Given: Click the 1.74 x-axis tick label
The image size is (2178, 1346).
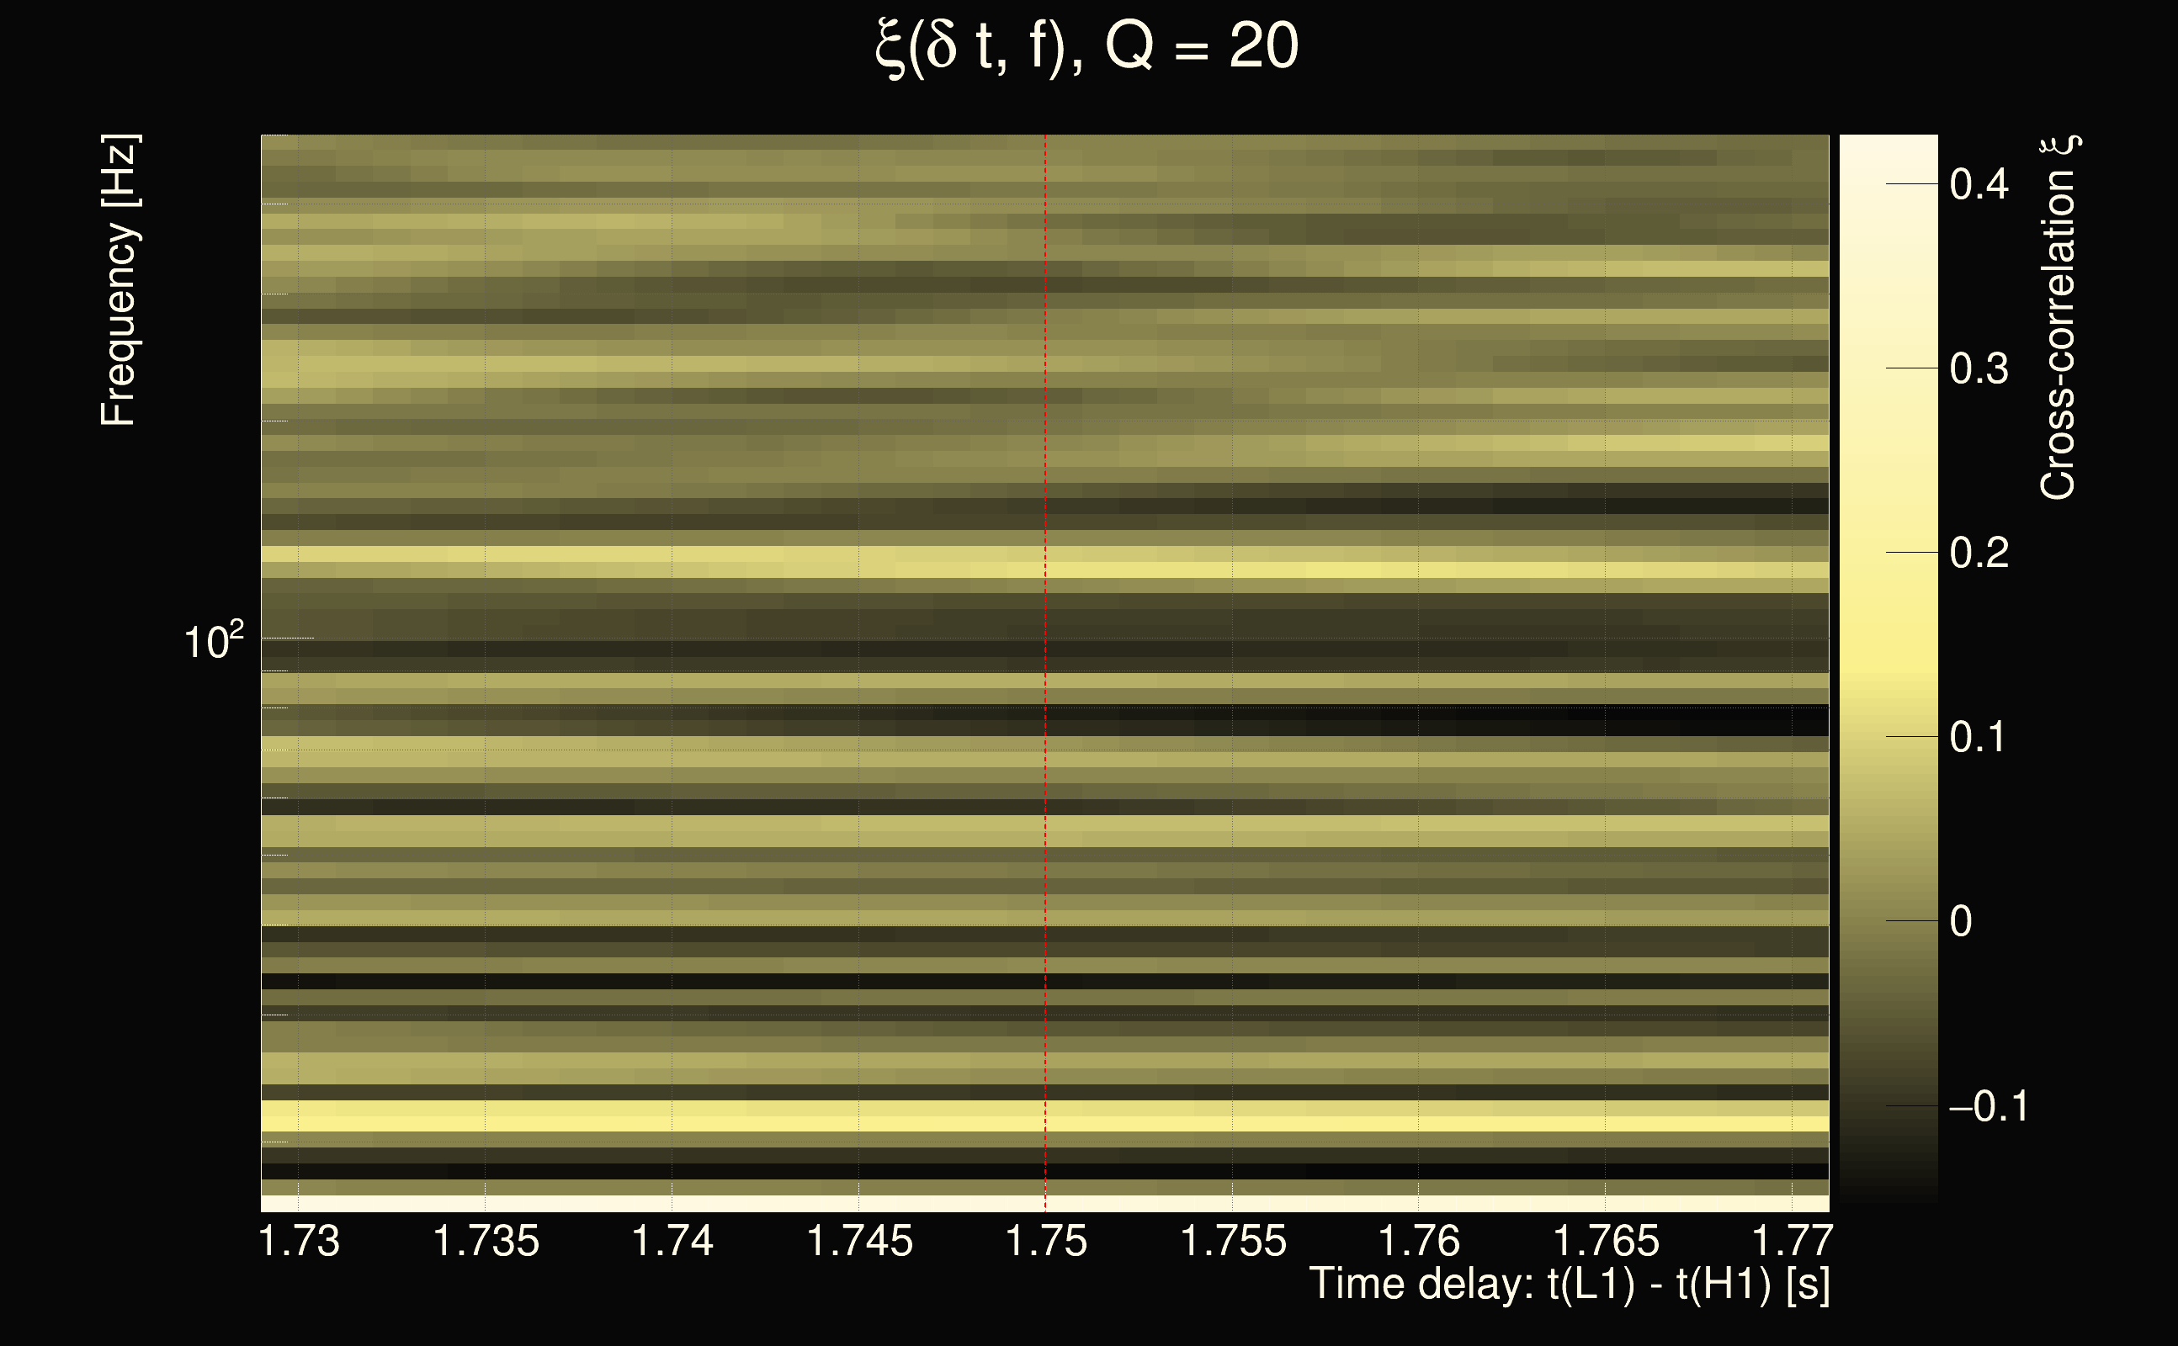Looking at the screenshot, I should click(x=672, y=1241).
